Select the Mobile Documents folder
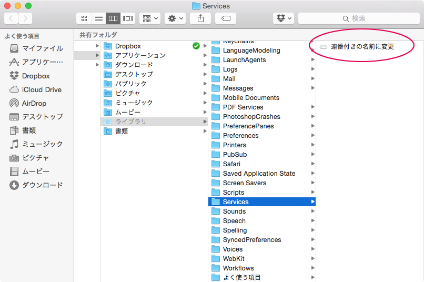 (x=262, y=98)
